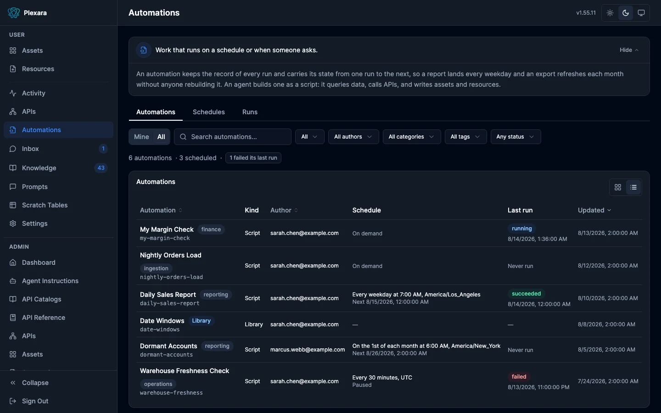Click the Sign Out icon
Image resolution: width=661 pixels, height=413 pixels.
tap(13, 401)
